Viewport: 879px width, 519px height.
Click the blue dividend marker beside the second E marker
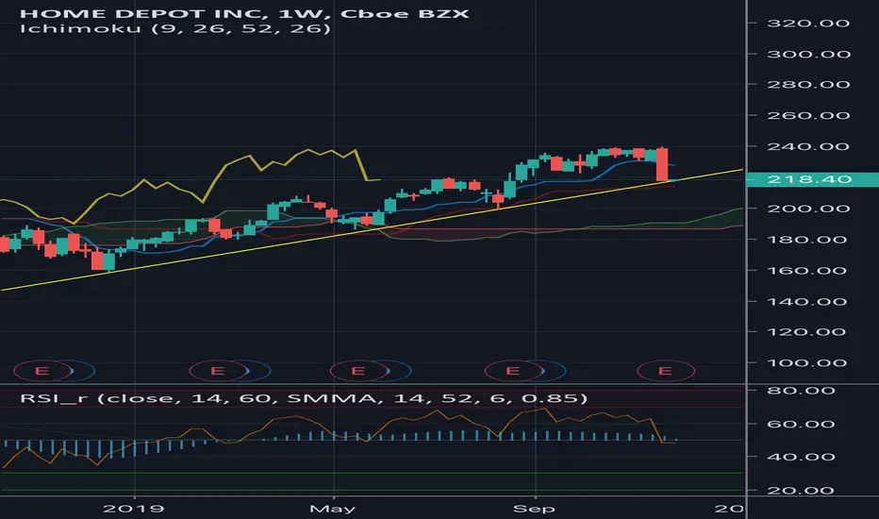[x=259, y=371]
